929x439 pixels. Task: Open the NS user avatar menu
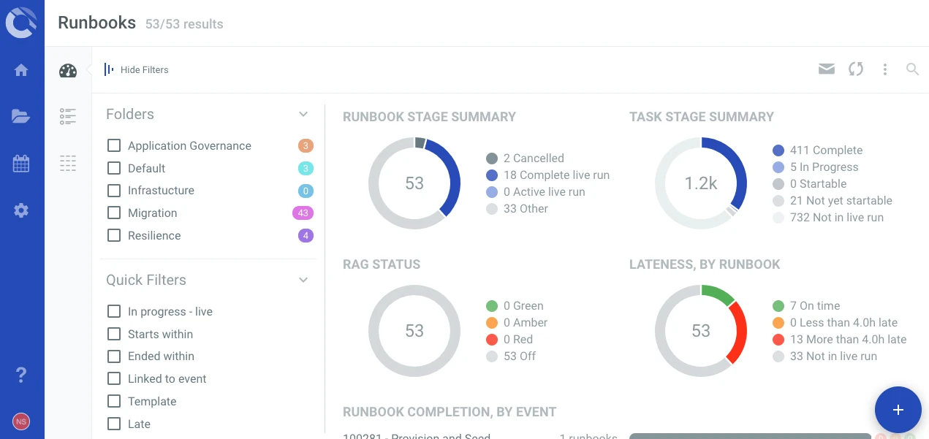[21, 421]
